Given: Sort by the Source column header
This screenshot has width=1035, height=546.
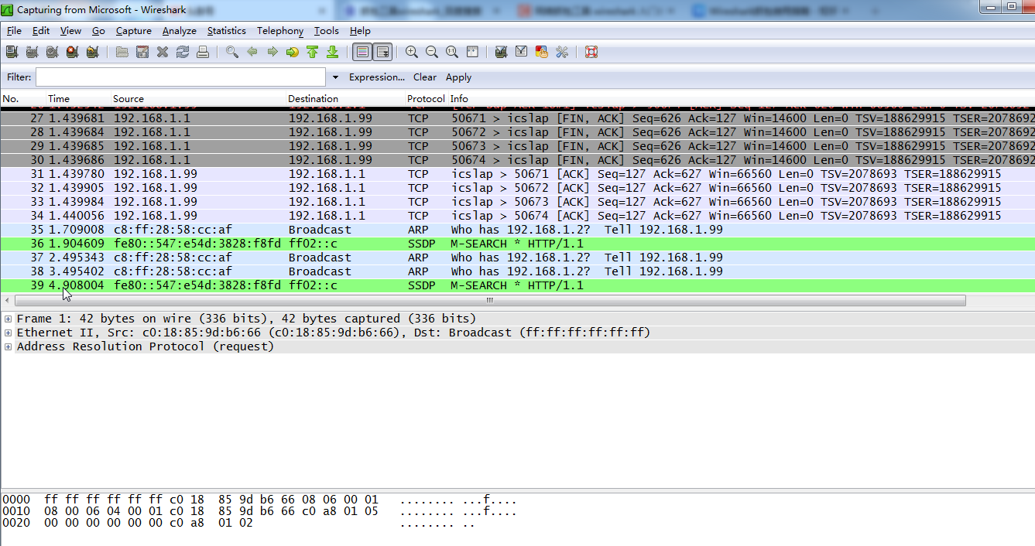Looking at the screenshot, I should point(197,99).
